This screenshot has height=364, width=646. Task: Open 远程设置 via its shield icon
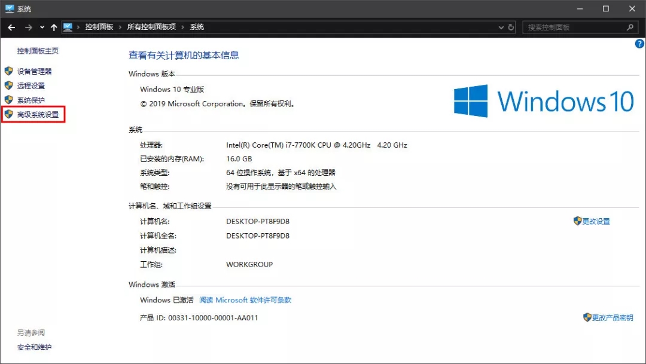pyautogui.click(x=8, y=84)
